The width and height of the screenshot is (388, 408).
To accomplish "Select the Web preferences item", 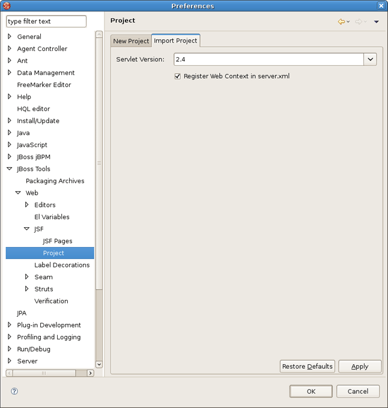I will (x=32, y=193).
